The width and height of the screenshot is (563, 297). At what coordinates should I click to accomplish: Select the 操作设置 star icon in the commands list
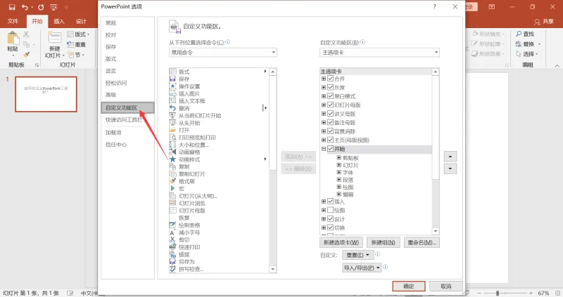172,86
